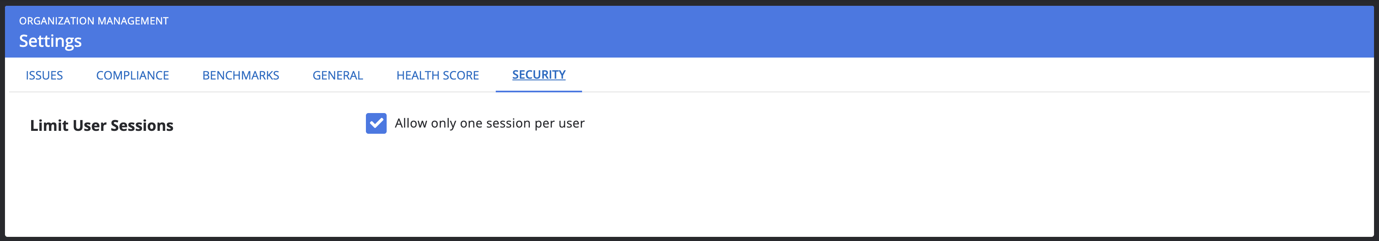Toggle the Limit User Sessions checkbox
Screen dimensions: 1379x241
376,123
